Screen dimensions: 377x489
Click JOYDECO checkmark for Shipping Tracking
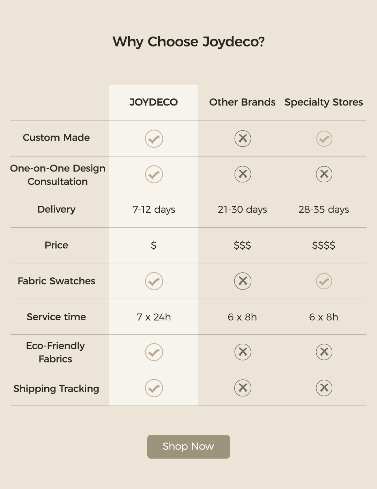coord(154,388)
